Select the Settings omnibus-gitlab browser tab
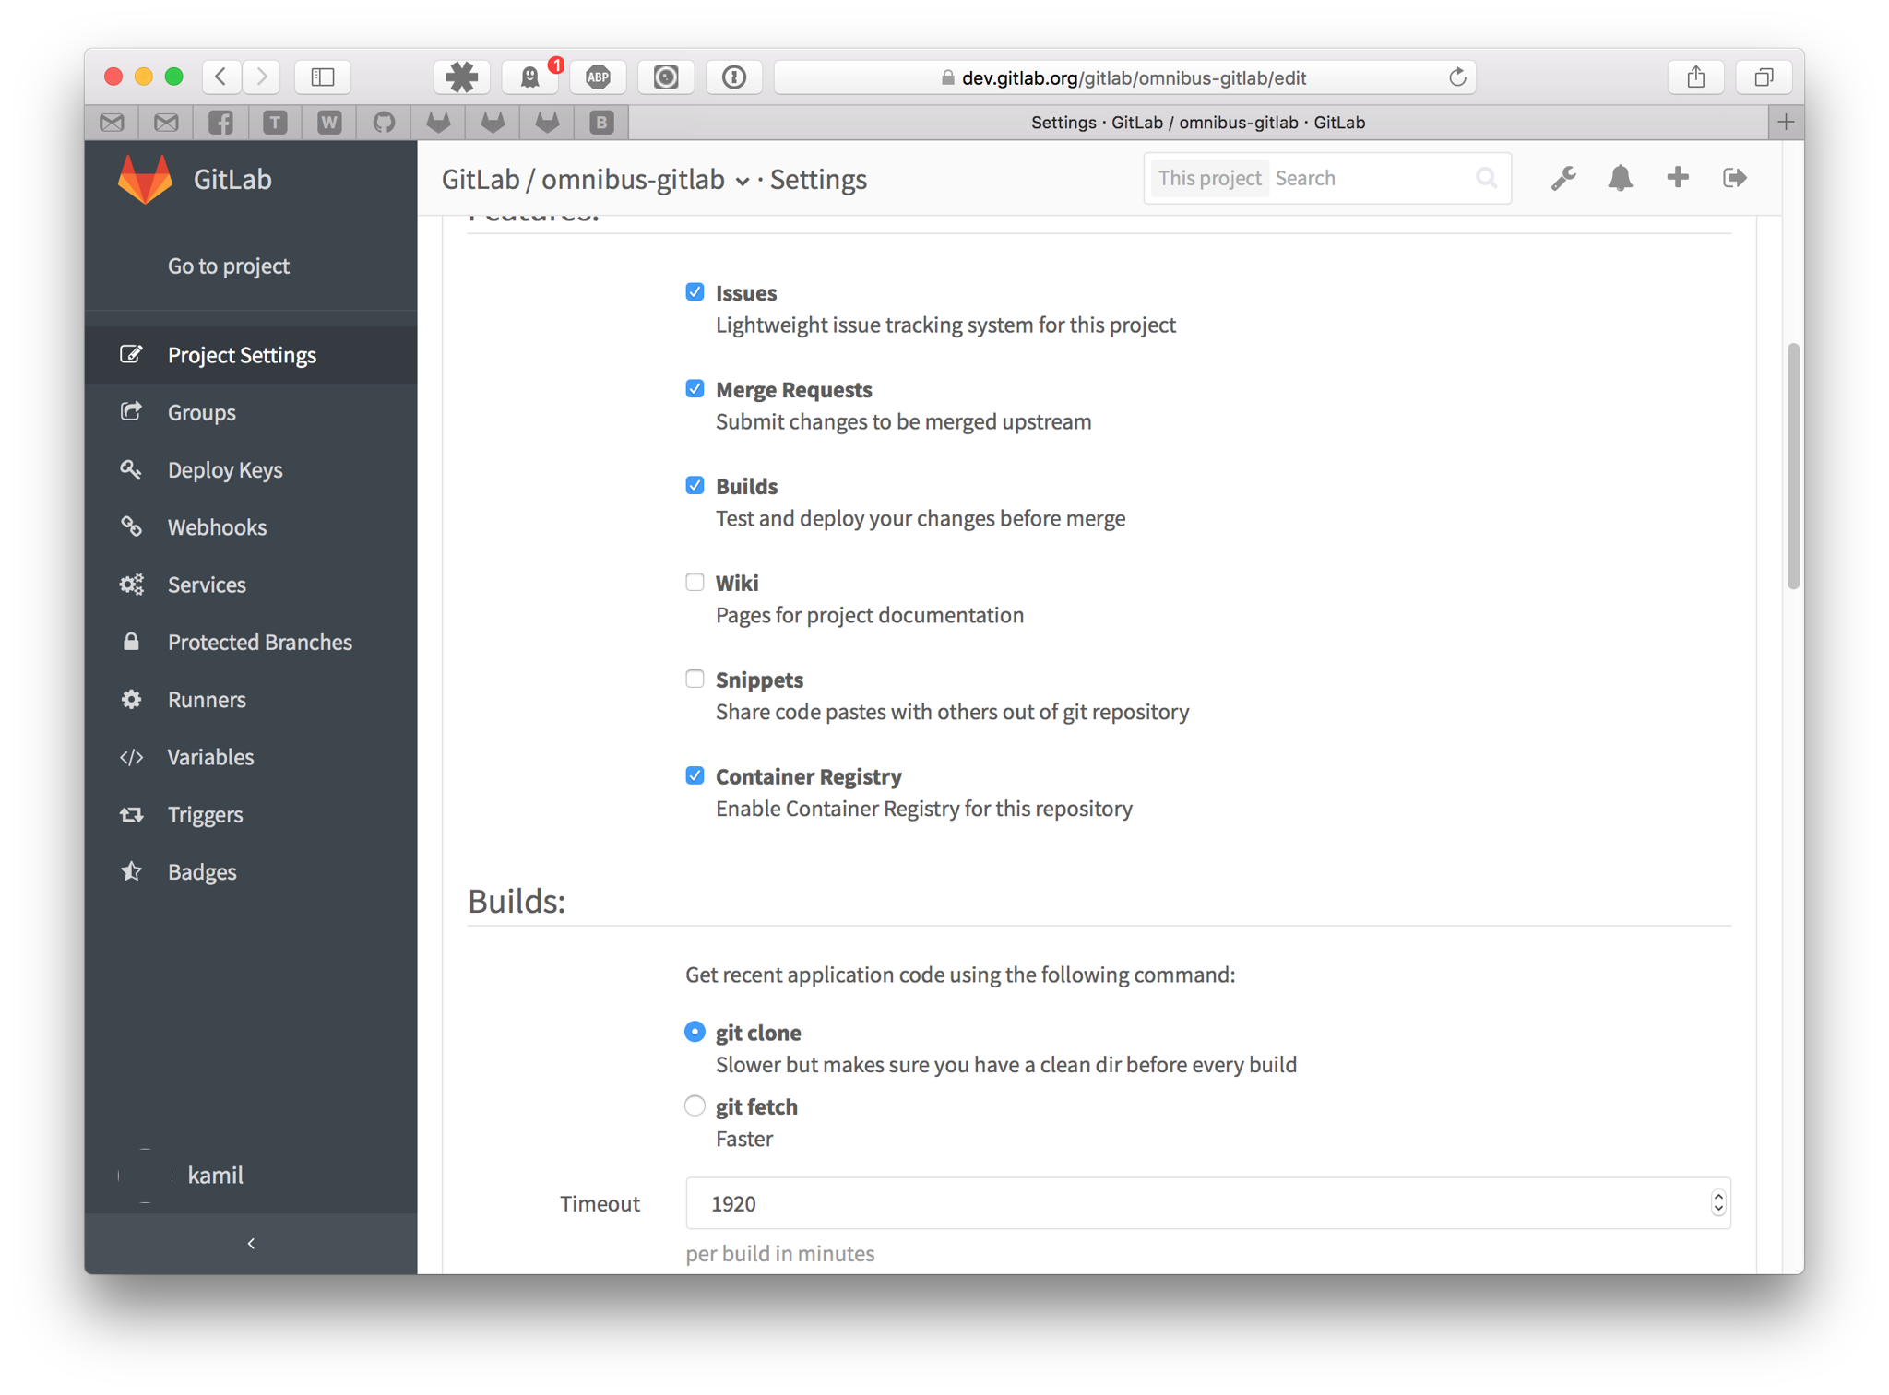1889x1395 pixels. 1197,122
